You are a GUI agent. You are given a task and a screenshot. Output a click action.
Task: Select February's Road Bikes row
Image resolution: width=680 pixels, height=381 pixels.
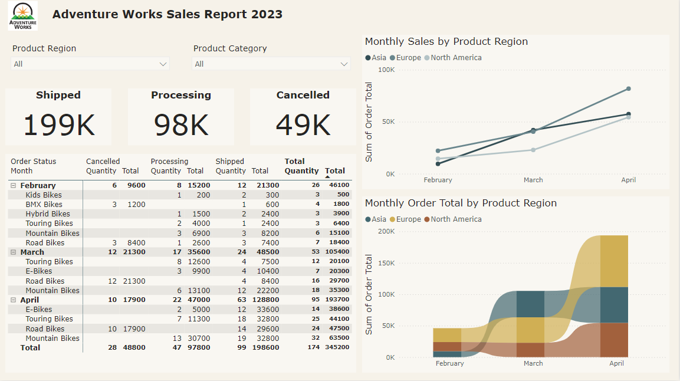(179, 243)
